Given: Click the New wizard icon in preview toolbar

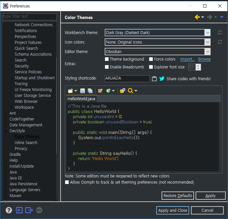Looking at the screenshot, I should [x=70, y=91].
